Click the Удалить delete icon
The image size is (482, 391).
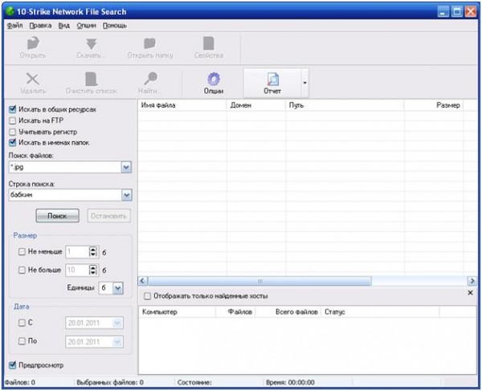pos(33,79)
